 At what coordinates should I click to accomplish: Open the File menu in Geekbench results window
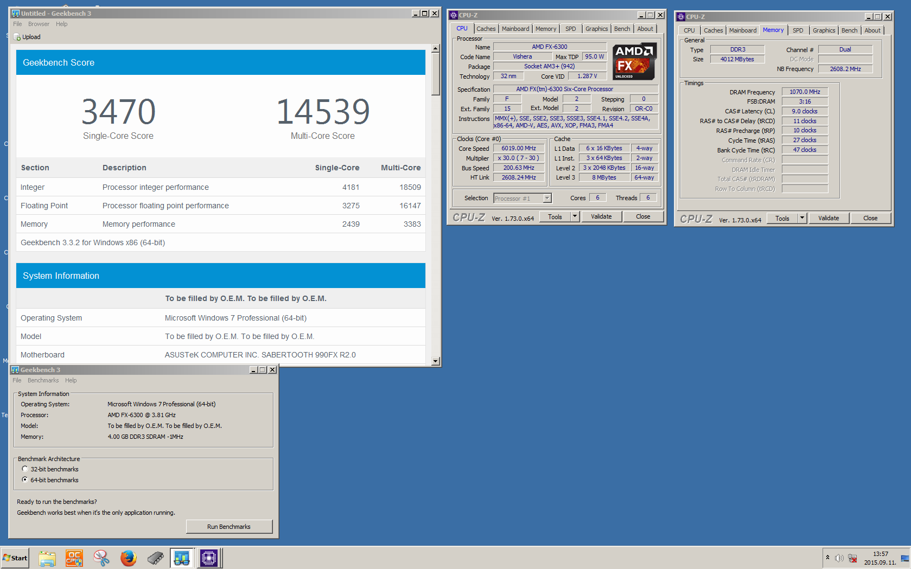coord(17,24)
